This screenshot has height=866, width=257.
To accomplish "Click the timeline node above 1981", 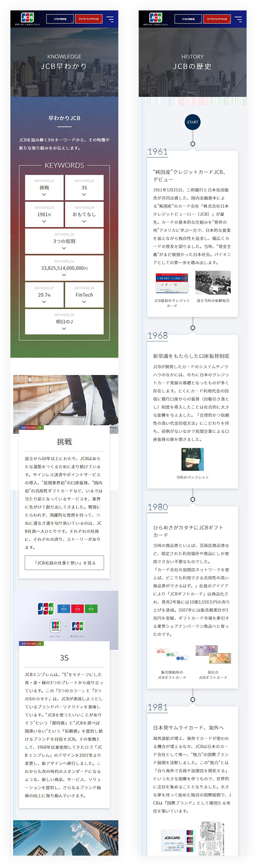I will pyautogui.click(x=193, y=700).
